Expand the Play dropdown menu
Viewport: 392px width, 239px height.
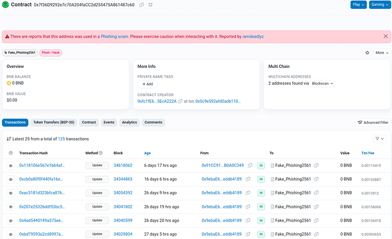[358, 5]
